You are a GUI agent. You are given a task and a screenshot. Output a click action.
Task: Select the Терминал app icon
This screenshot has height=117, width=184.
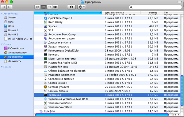coord(45,95)
